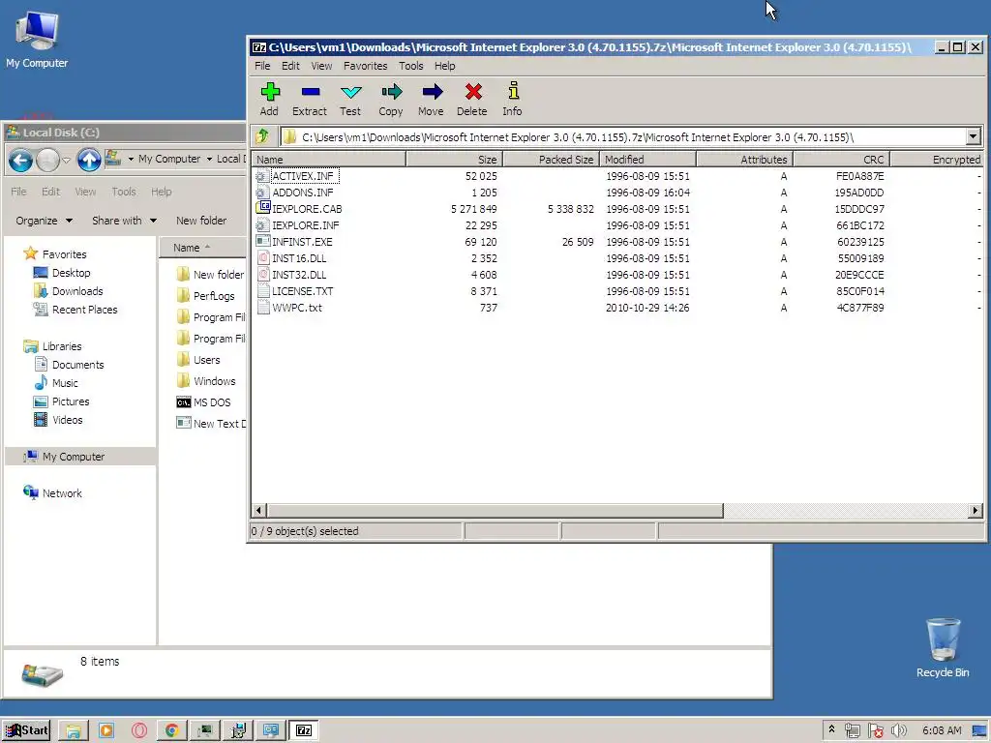Open the View menu in 7-Zip
This screenshot has width=991, height=743.
click(x=321, y=66)
